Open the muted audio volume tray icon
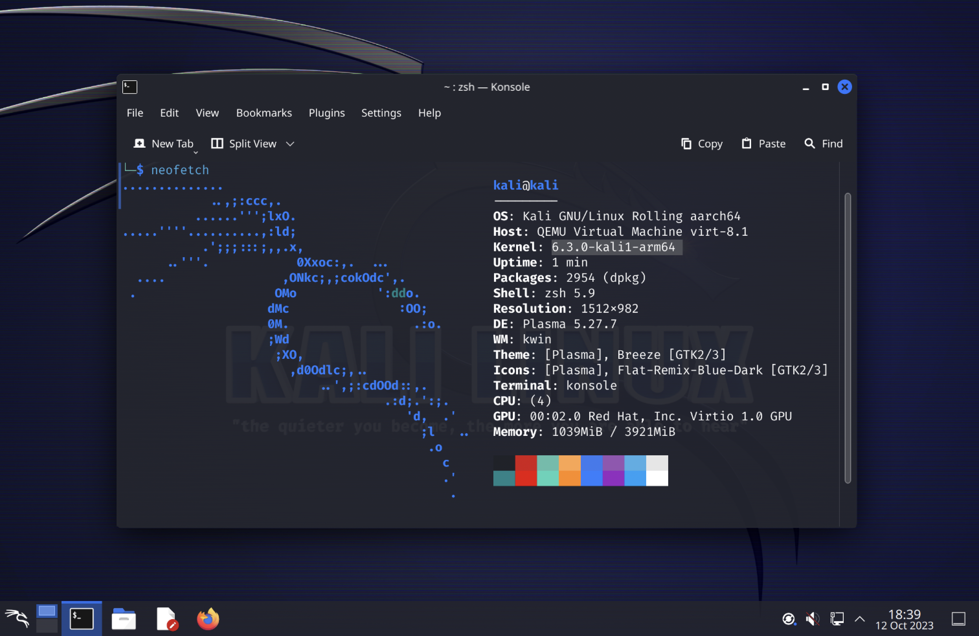The width and height of the screenshot is (979, 636). click(812, 619)
